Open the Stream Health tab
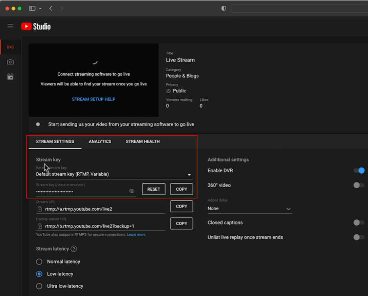Image resolution: width=368 pixels, height=296 pixels. pyautogui.click(x=143, y=142)
